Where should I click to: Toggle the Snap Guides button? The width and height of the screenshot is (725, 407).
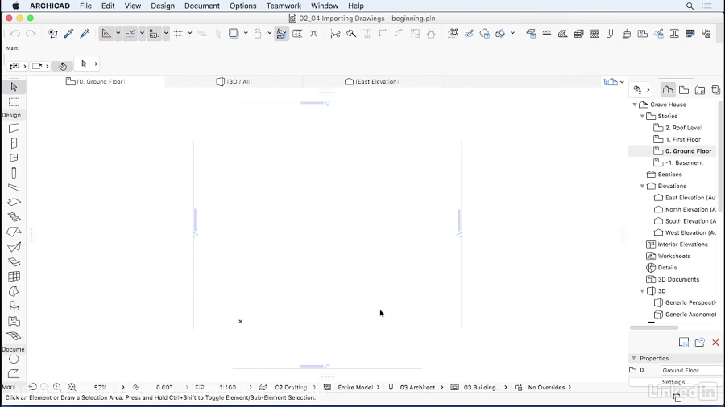[x=130, y=33]
